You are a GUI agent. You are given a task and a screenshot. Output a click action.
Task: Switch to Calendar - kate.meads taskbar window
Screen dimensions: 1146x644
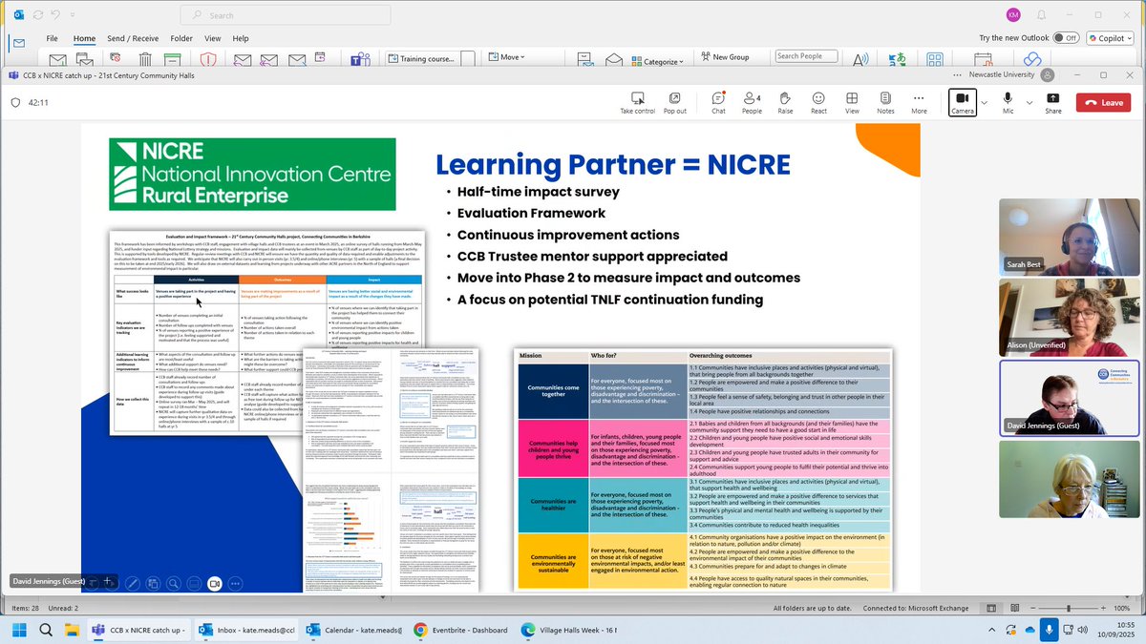(353, 630)
